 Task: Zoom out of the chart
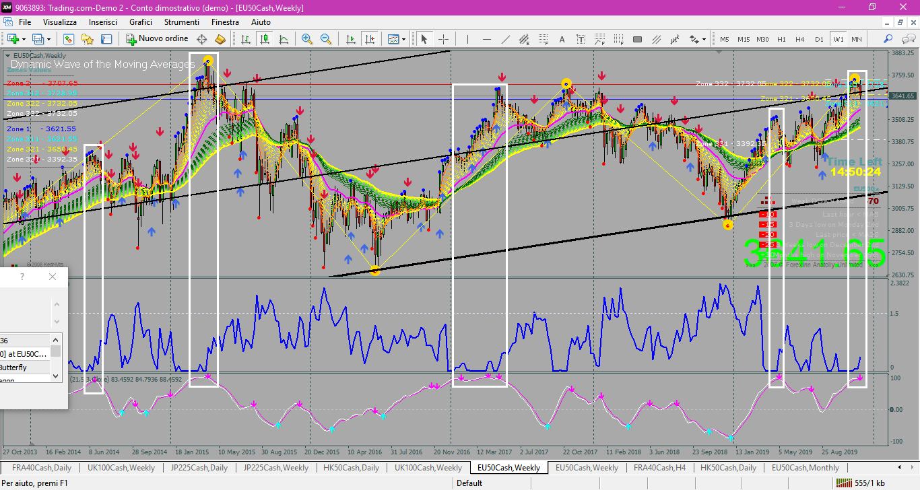click(326, 39)
